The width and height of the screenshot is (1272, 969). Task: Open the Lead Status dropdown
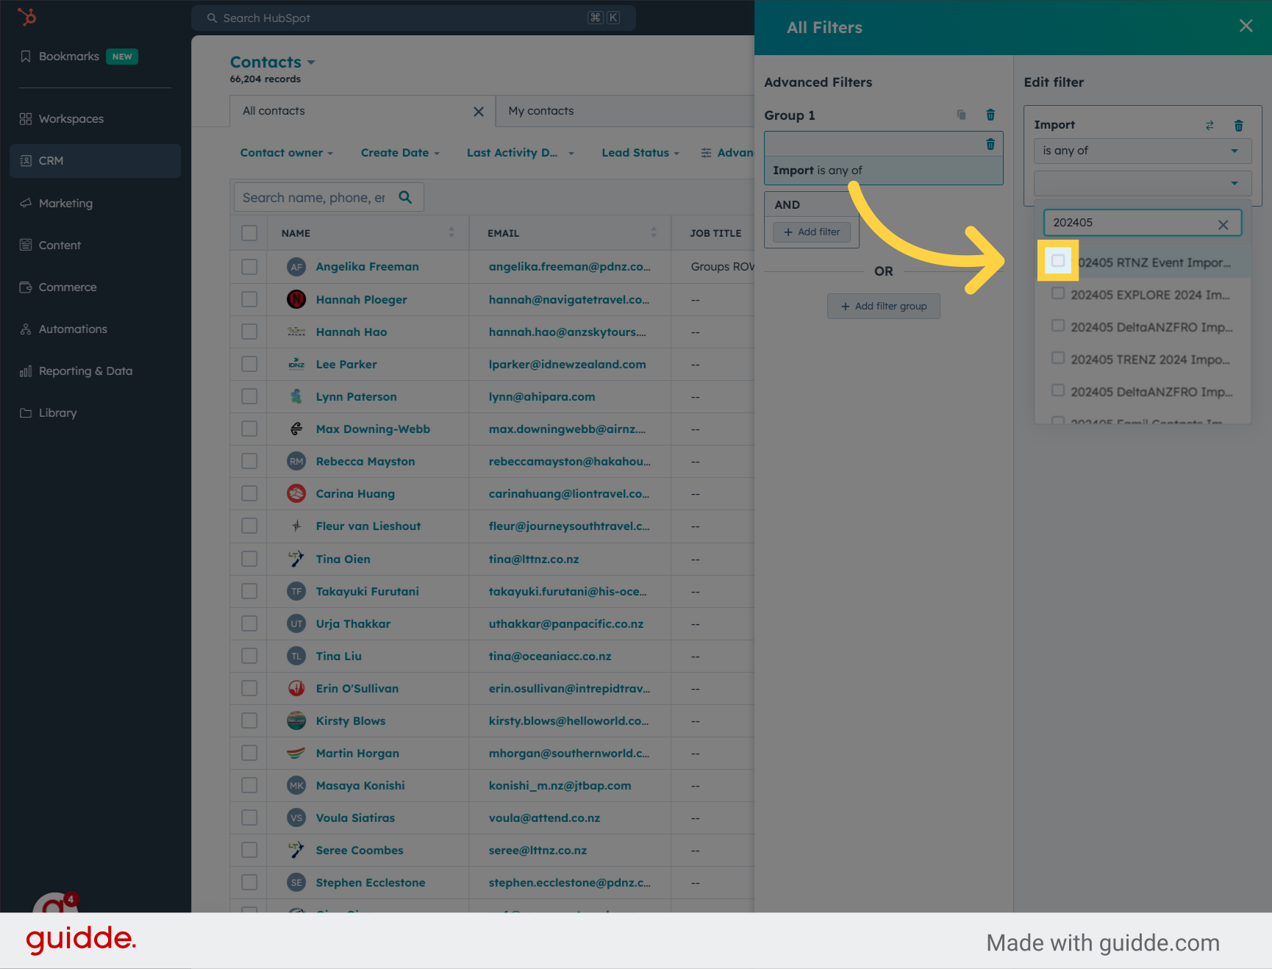(639, 152)
